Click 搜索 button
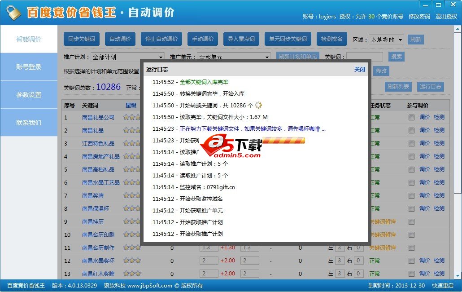The image size is (462, 292). (397, 57)
